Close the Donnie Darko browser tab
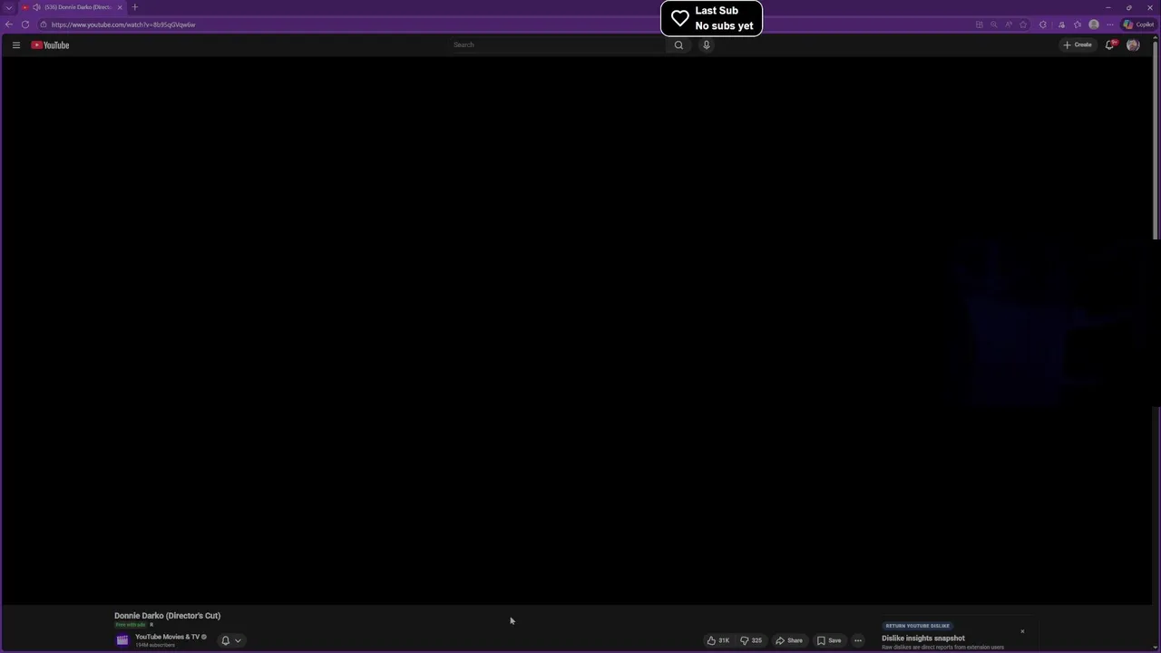 120,7
